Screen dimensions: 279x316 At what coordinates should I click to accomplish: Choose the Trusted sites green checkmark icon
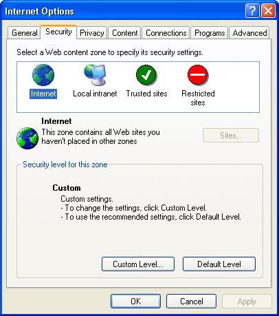tap(146, 75)
